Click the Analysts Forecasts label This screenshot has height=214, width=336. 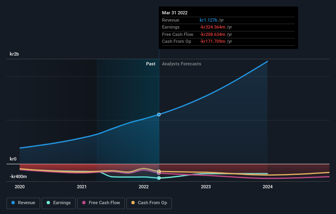tap(181, 64)
